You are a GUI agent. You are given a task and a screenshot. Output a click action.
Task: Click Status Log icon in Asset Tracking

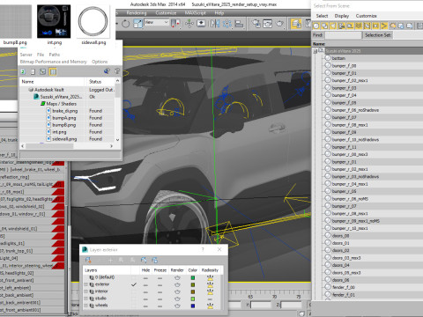click(x=33, y=71)
